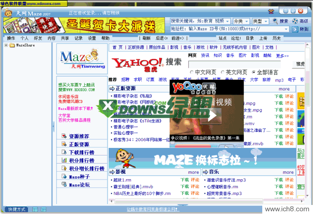The width and height of the screenshot is (313, 214).
Task: Open 潜意识音乐疗法.mp3 link
Action: pos(226,180)
